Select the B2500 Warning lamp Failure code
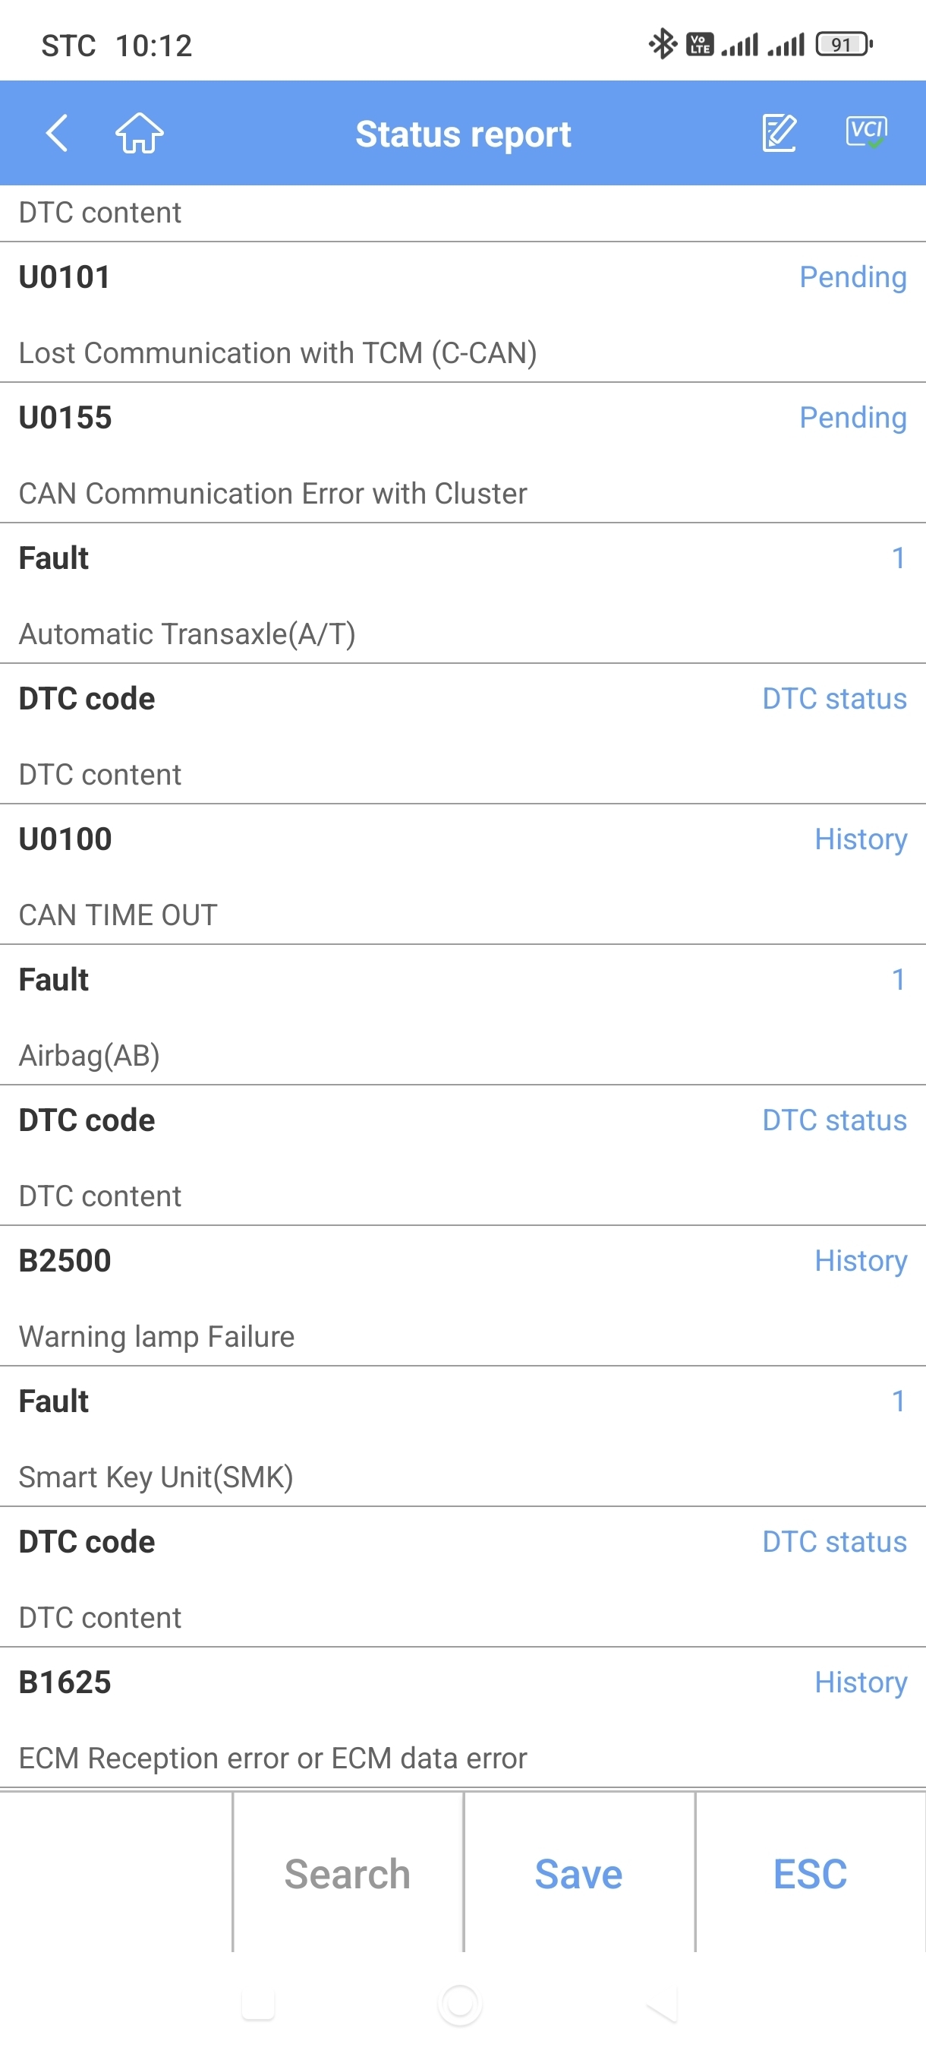926x2060 pixels. 65,1261
